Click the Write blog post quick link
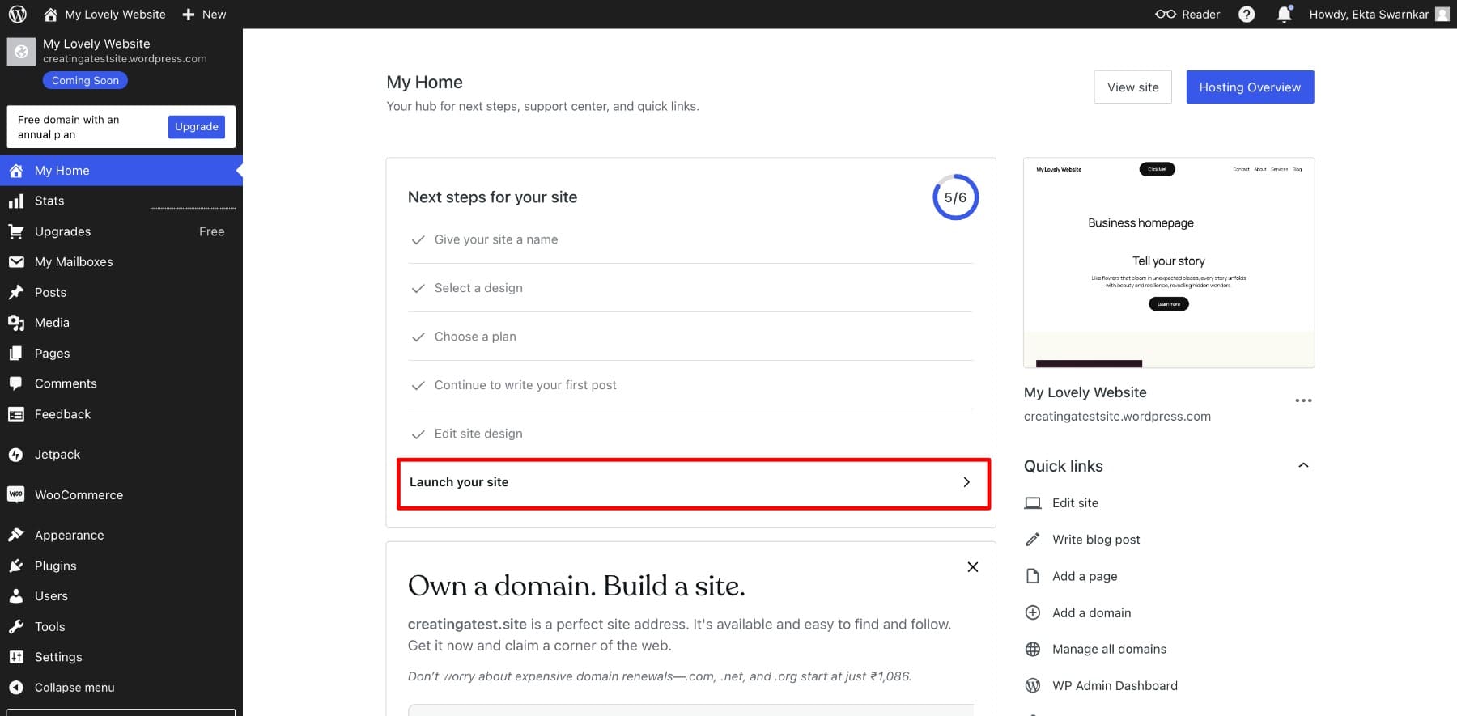The height and width of the screenshot is (716, 1457). [x=1096, y=540]
